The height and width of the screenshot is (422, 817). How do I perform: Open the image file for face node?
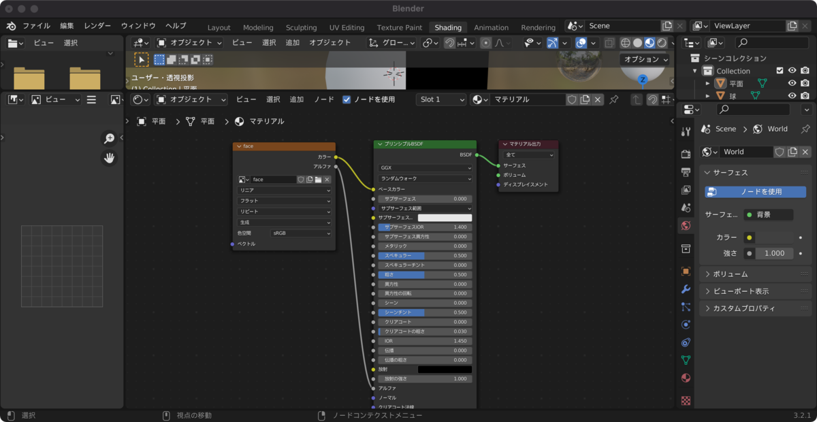318,180
